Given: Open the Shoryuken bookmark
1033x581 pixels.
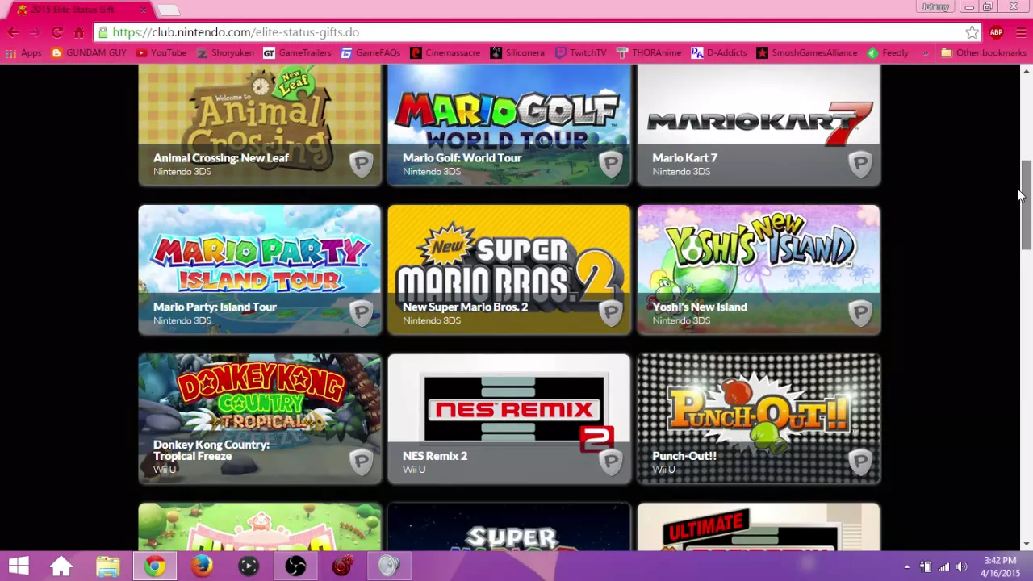Looking at the screenshot, I should coord(225,53).
